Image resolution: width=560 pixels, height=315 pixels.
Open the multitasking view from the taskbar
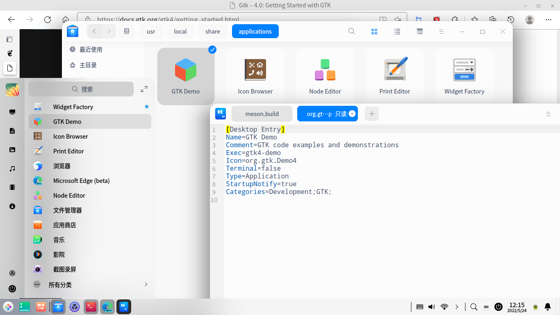[41, 306]
